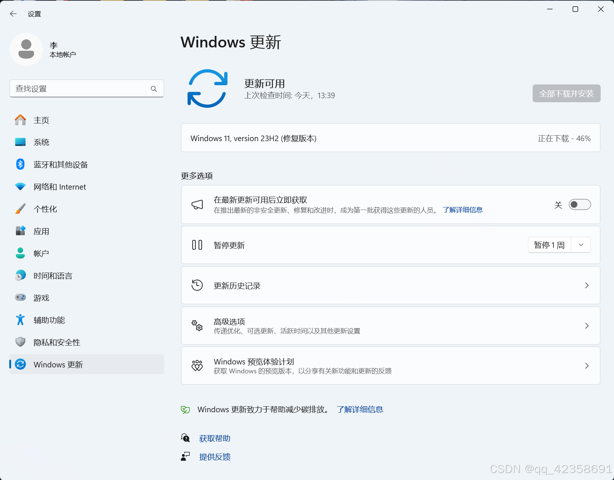Click the help icon beside 获取帮助
This screenshot has width=614, height=480.
tap(185, 438)
